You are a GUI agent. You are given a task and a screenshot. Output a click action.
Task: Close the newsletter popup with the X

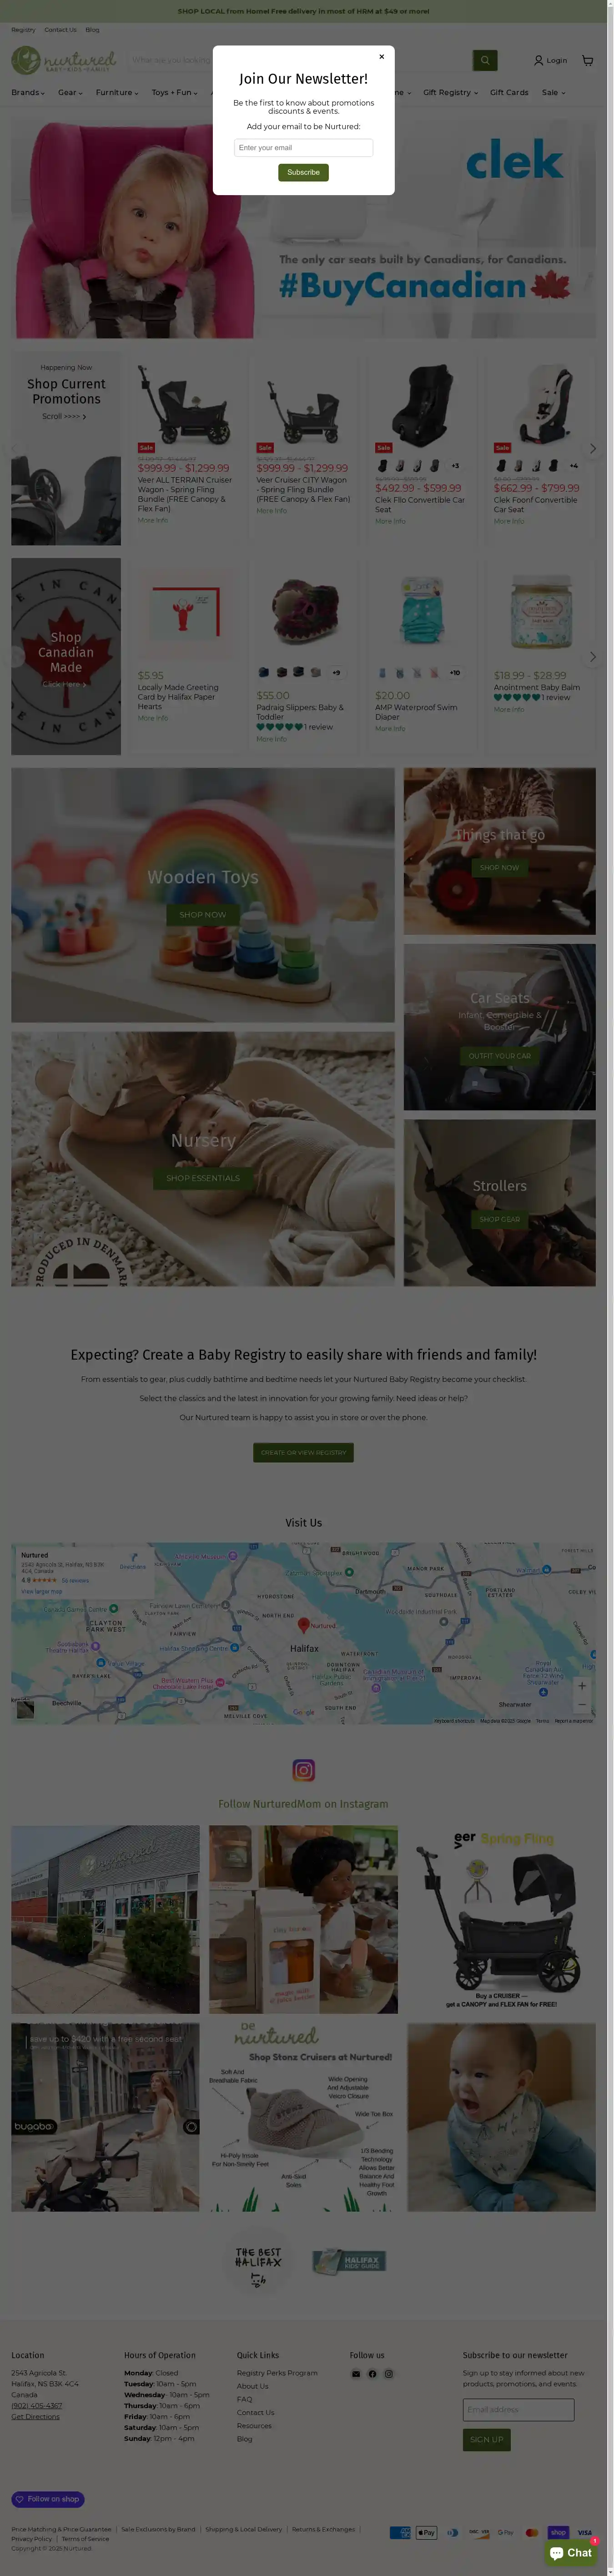coord(381,57)
